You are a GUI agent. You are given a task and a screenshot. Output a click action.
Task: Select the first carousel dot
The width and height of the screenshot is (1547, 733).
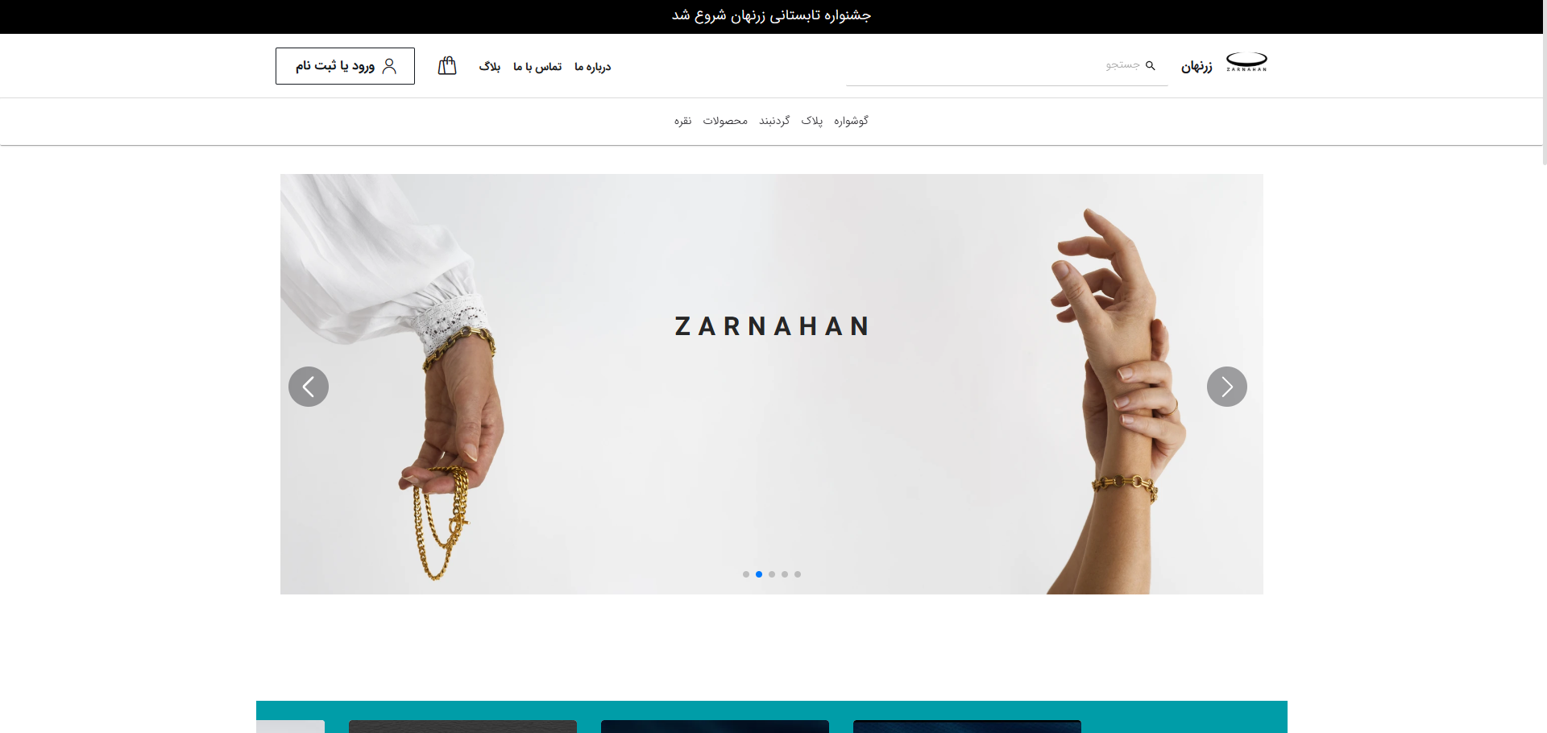[x=746, y=574]
